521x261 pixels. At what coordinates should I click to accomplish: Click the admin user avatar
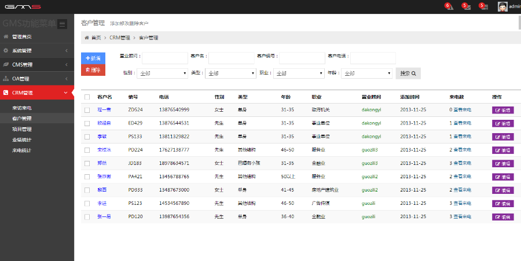[504, 7]
